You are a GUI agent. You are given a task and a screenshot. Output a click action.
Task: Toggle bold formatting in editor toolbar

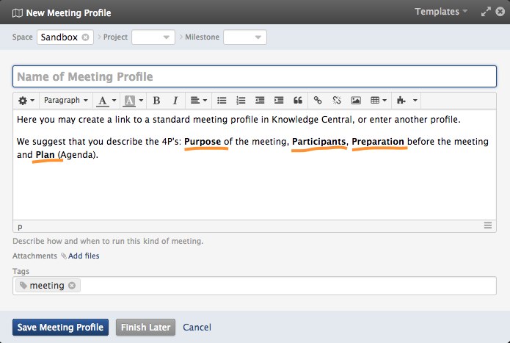156,100
